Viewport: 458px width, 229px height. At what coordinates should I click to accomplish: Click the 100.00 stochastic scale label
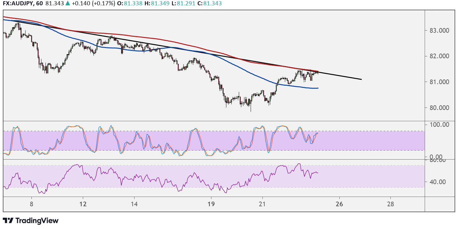point(439,125)
